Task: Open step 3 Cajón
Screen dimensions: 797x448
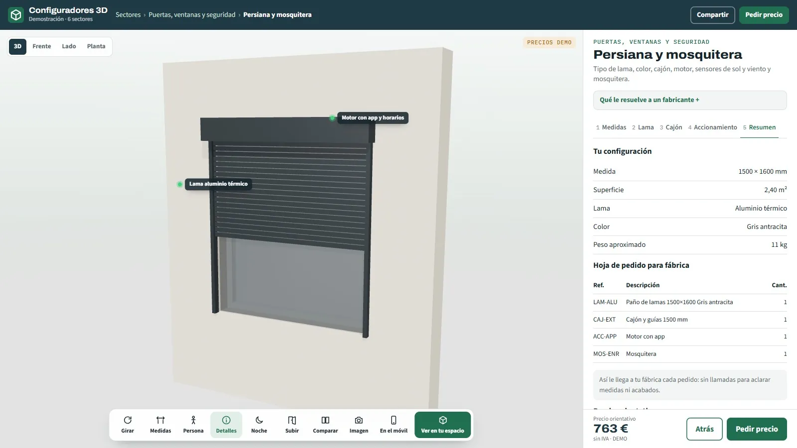Action: pos(671,127)
